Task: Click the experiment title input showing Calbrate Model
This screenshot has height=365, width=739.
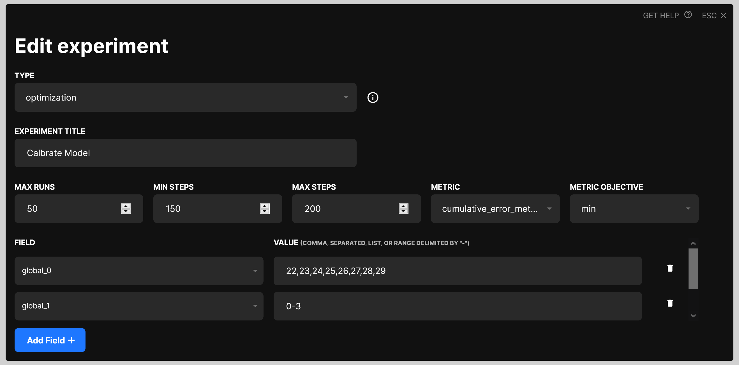Action: pyautogui.click(x=185, y=153)
